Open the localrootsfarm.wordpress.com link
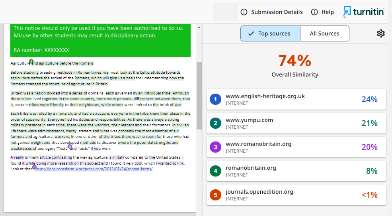 pyautogui.click(x=94, y=169)
